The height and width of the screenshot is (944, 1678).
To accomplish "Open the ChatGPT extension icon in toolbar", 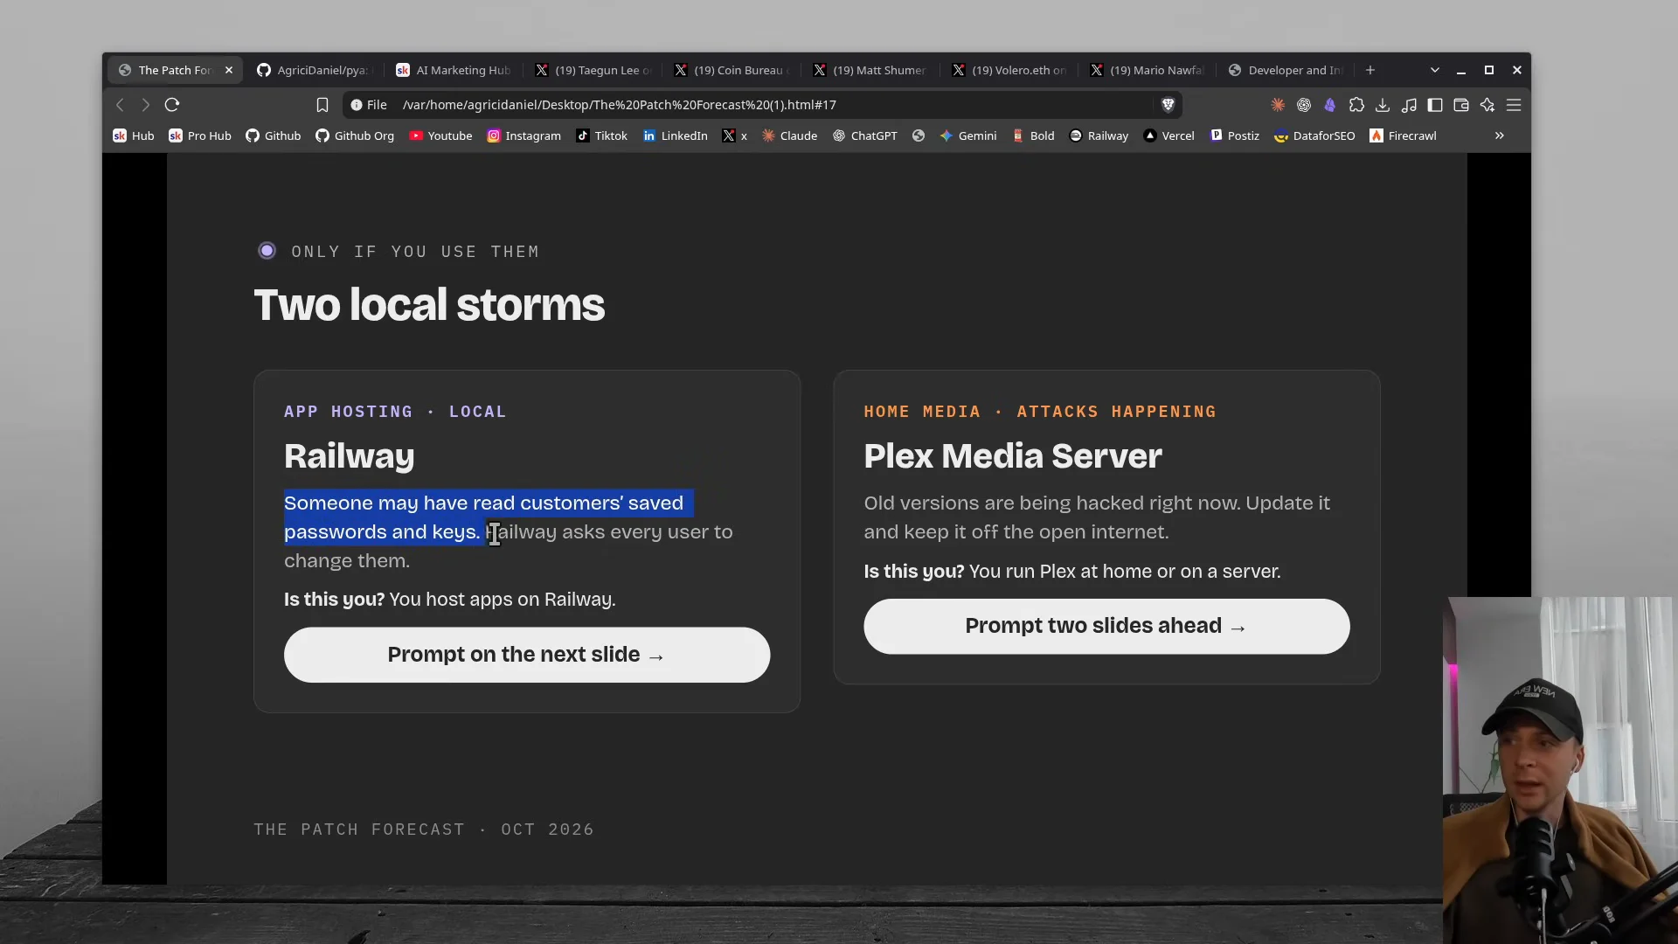I will [x=1304, y=105].
